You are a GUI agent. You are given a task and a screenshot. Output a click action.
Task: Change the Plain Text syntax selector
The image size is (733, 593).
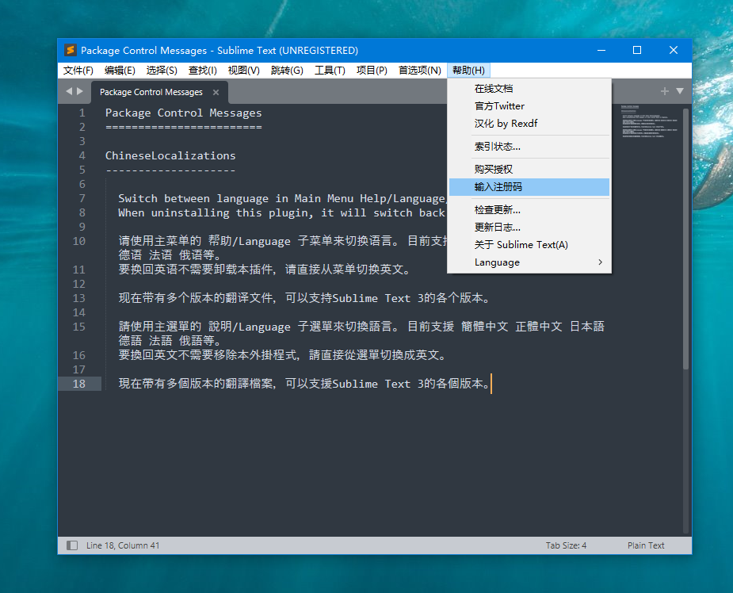646,545
